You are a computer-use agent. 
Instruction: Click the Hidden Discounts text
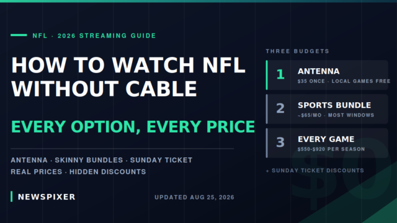click(x=107, y=172)
